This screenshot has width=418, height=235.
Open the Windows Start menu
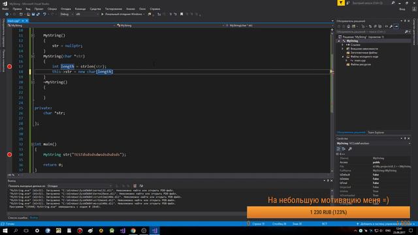pyautogui.click(x=5, y=230)
